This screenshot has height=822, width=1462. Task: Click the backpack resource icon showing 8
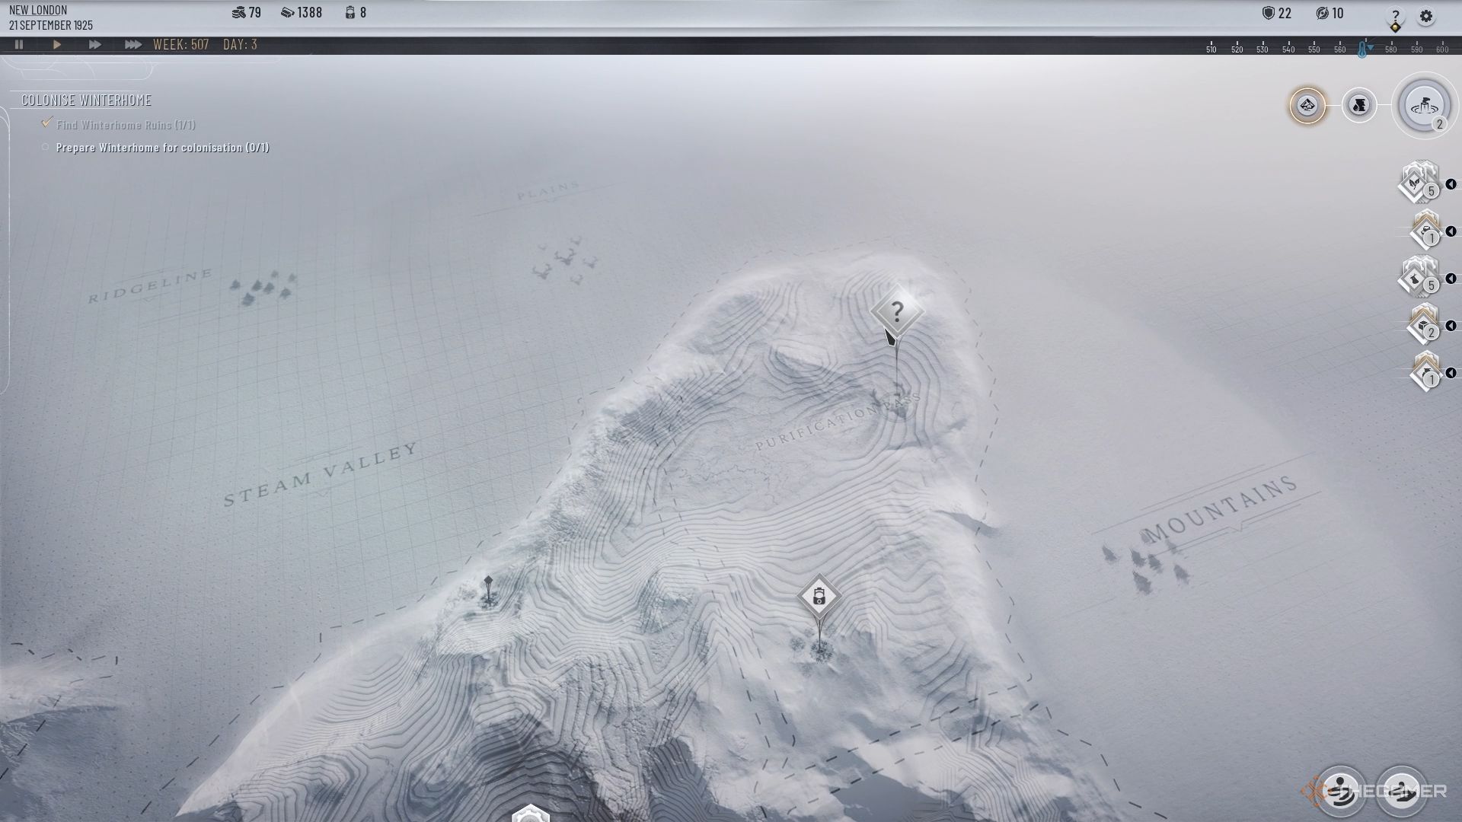350,13
